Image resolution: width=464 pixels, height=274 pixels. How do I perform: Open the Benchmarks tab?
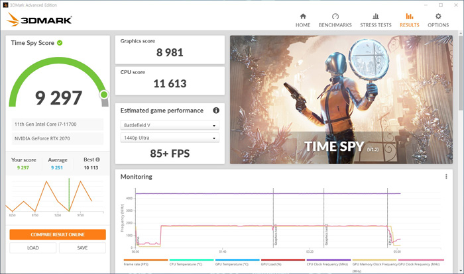[x=335, y=21]
